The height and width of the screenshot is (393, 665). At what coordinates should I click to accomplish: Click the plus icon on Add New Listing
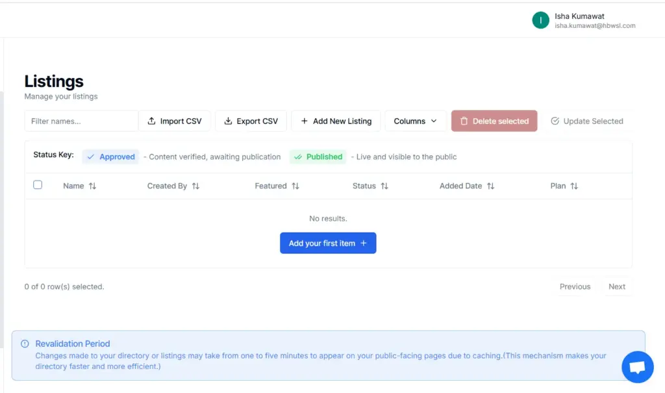pyautogui.click(x=306, y=121)
